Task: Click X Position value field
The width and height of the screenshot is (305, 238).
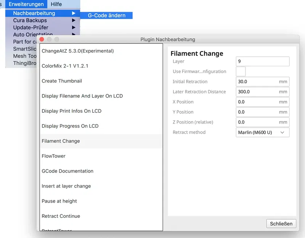Action: 263,102
